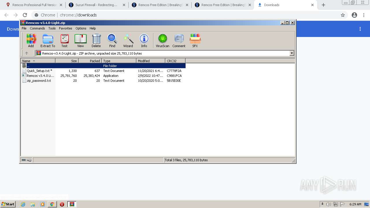Click the key password icon in status bar
This screenshot has height=208, width=370.
click(29, 160)
